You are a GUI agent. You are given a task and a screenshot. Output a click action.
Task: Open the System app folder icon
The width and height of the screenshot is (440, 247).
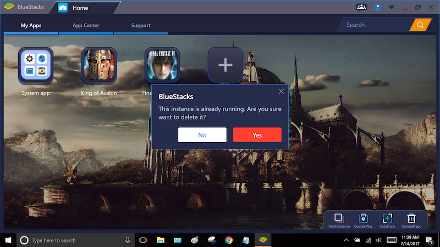coord(36,65)
